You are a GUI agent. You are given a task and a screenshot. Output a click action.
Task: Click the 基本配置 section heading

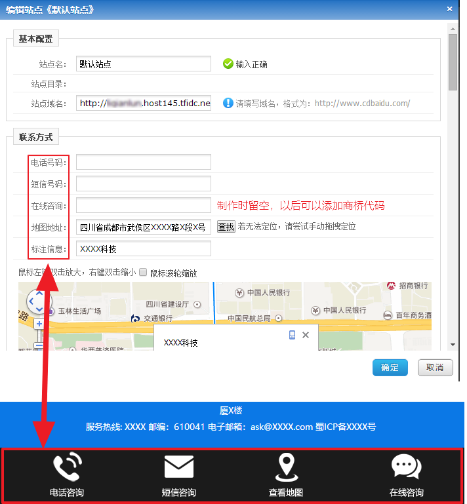35,39
